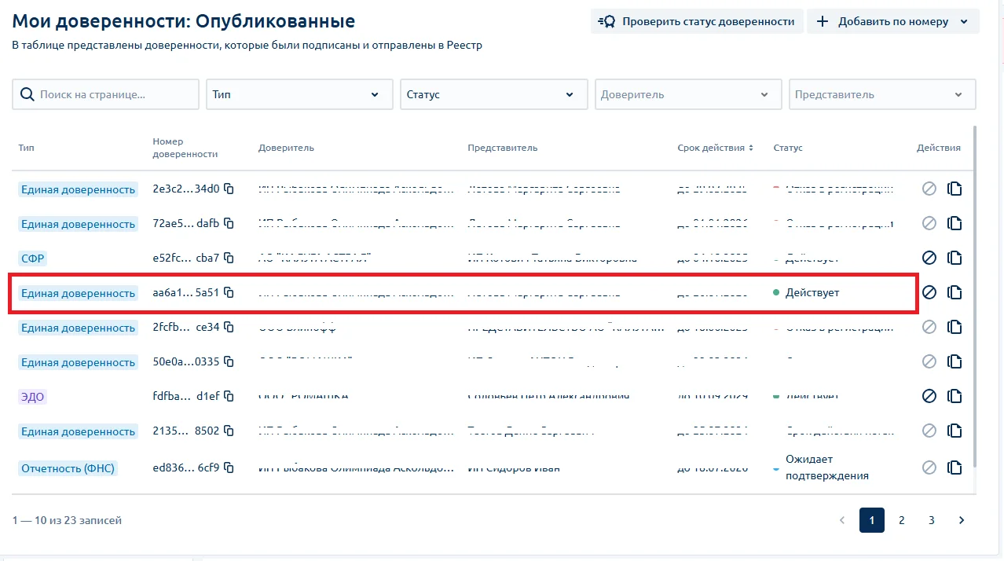Click the Действия column header

[938, 148]
